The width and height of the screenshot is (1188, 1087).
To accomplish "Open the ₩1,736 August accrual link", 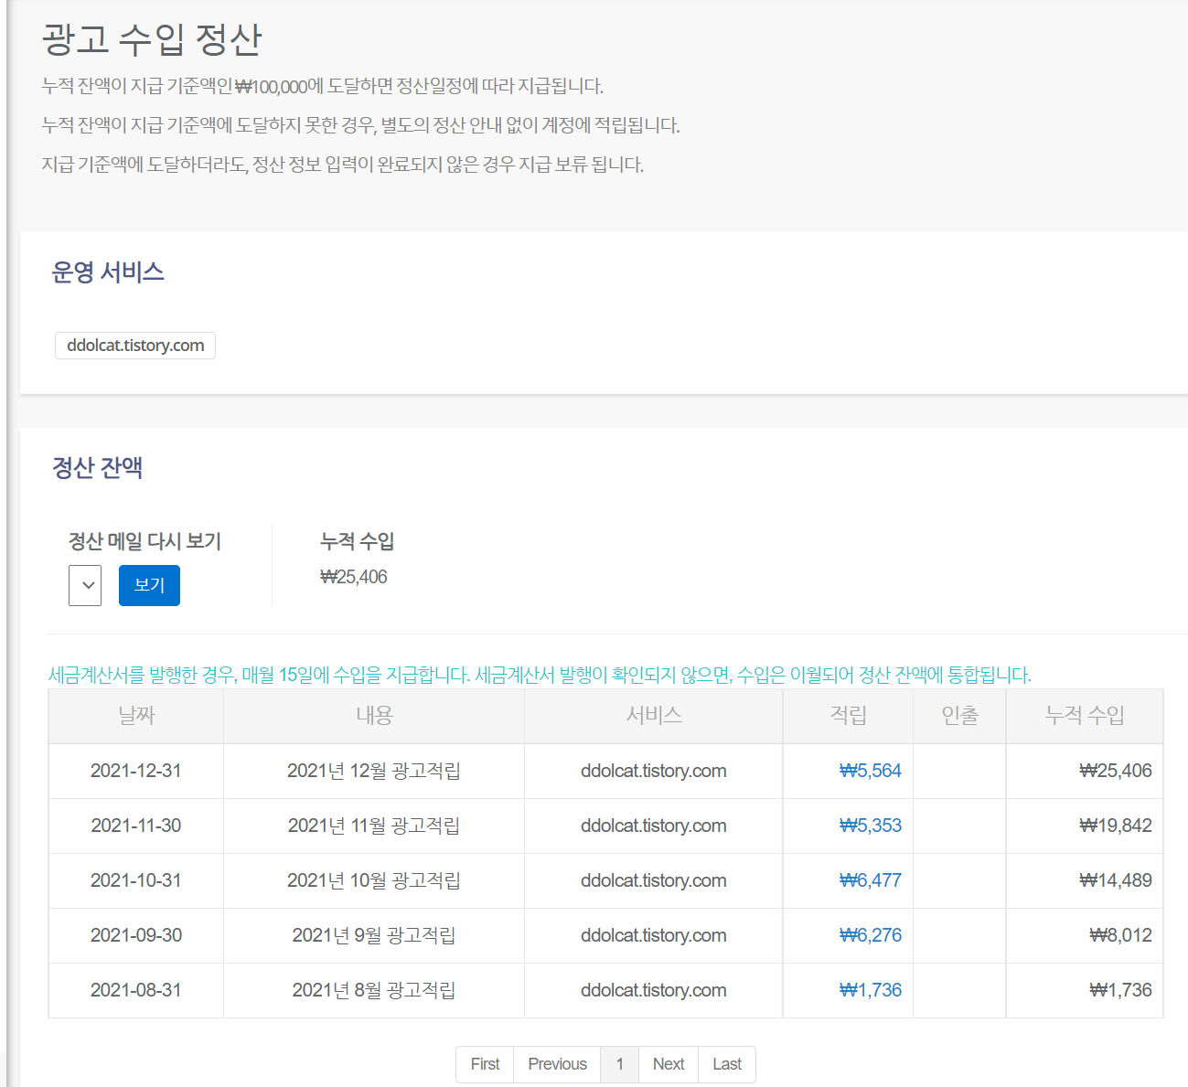I will coord(870,990).
